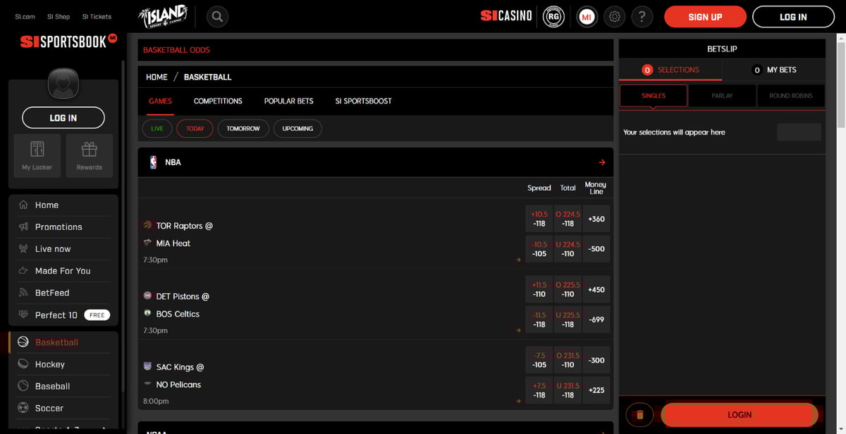Pick Pelicans +225 money line
This screenshot has width=846, height=434.
tap(596, 390)
